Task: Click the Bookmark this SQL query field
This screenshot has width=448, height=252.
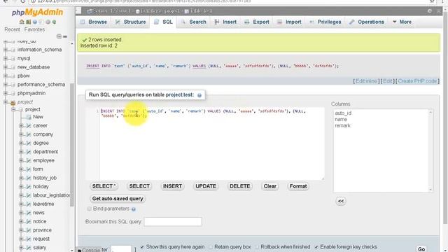Action: (x=173, y=221)
